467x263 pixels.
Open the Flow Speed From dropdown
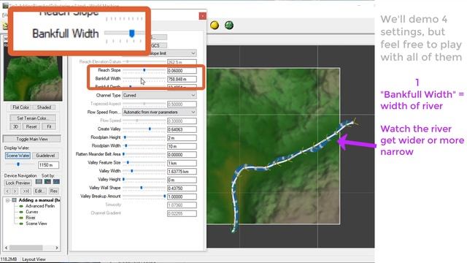(x=159, y=112)
